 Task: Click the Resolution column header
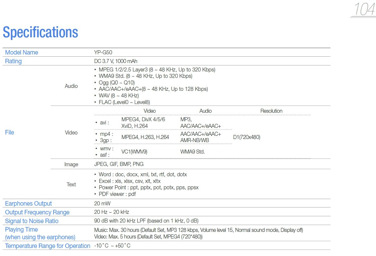pyautogui.click(x=271, y=111)
